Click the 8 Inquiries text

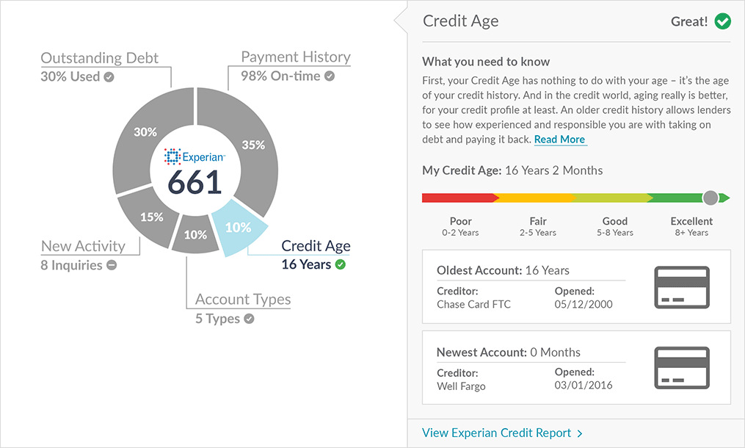[71, 265]
